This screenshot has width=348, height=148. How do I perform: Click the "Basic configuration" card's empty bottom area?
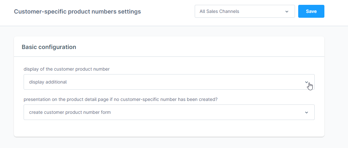point(169,129)
